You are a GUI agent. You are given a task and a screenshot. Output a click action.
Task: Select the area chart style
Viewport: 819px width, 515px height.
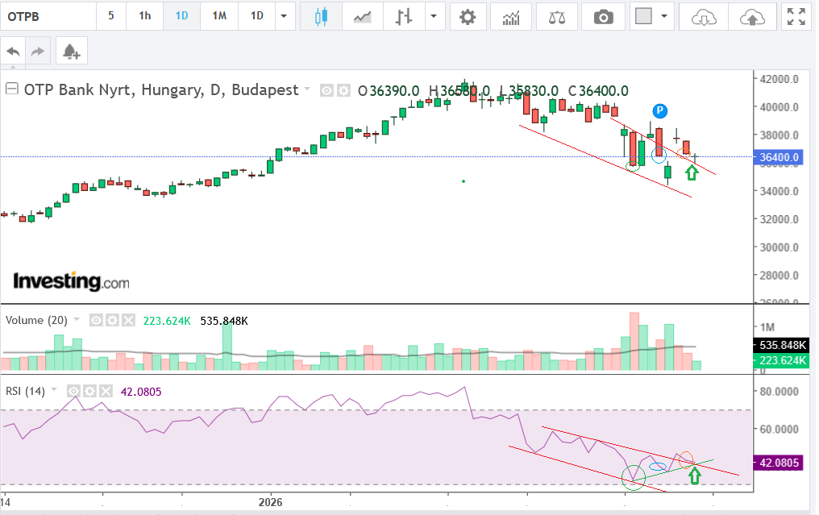pyautogui.click(x=363, y=16)
